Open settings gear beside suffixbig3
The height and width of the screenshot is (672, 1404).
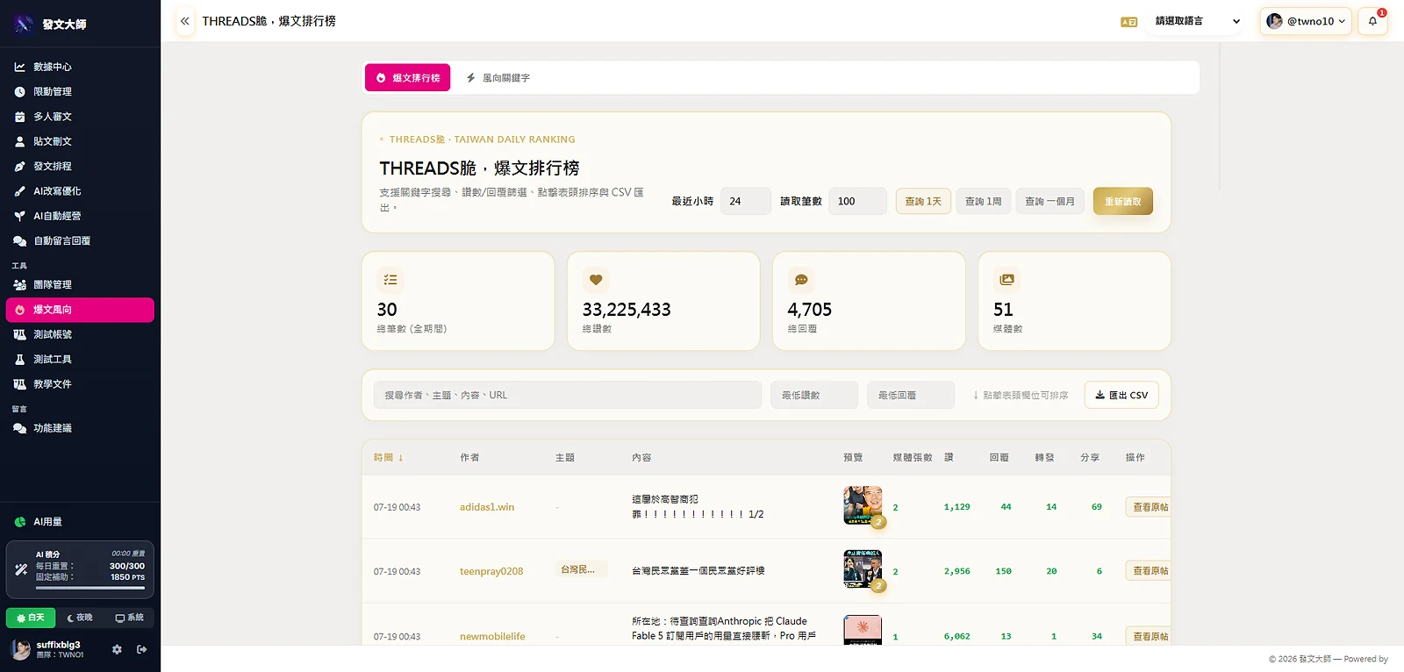(x=117, y=649)
